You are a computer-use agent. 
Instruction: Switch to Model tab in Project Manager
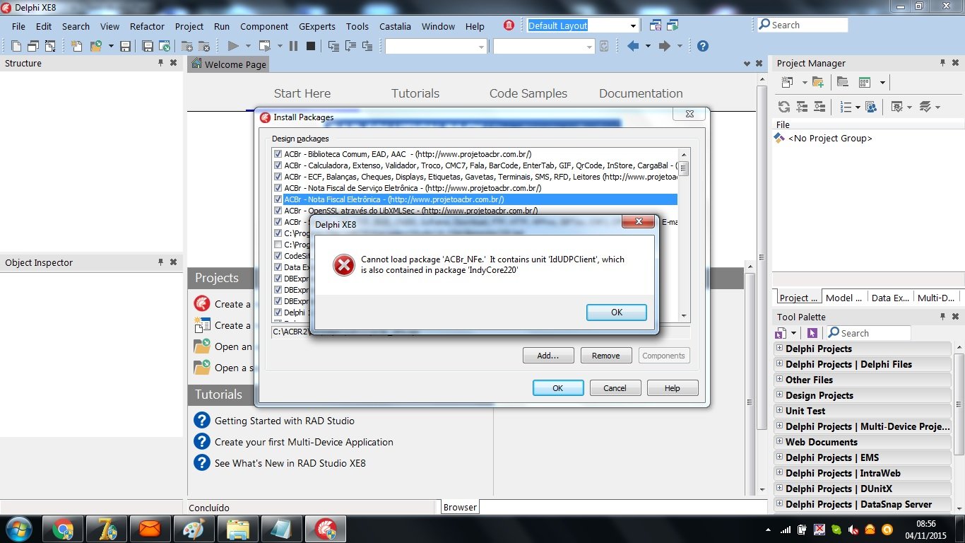click(843, 298)
